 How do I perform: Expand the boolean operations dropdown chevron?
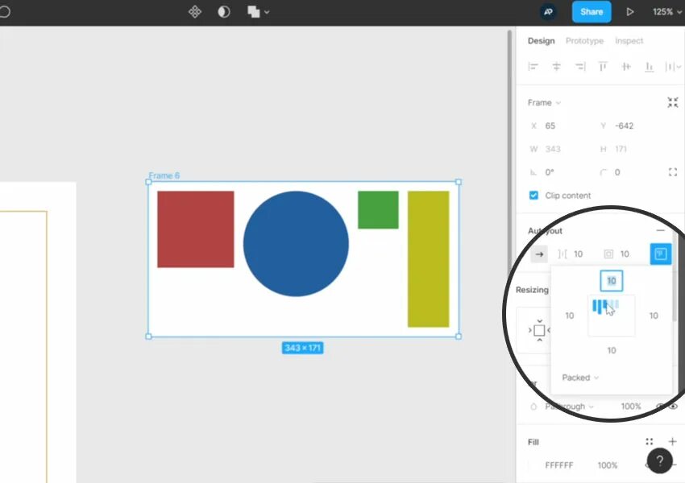(x=267, y=12)
